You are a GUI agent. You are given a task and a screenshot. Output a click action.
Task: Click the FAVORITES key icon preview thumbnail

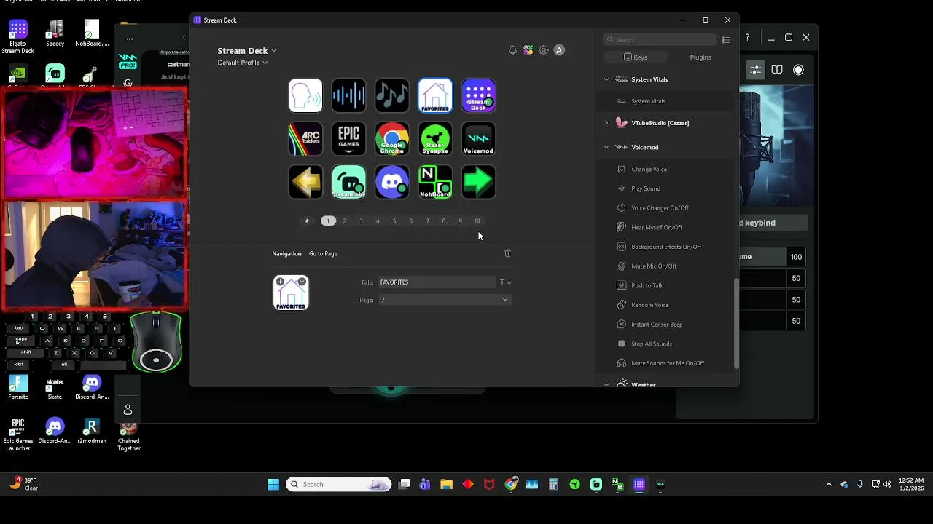tap(291, 293)
